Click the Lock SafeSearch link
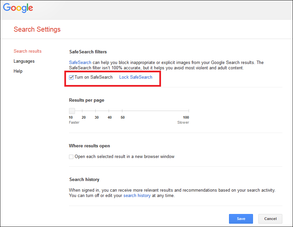The image size is (293, 227). (135, 77)
